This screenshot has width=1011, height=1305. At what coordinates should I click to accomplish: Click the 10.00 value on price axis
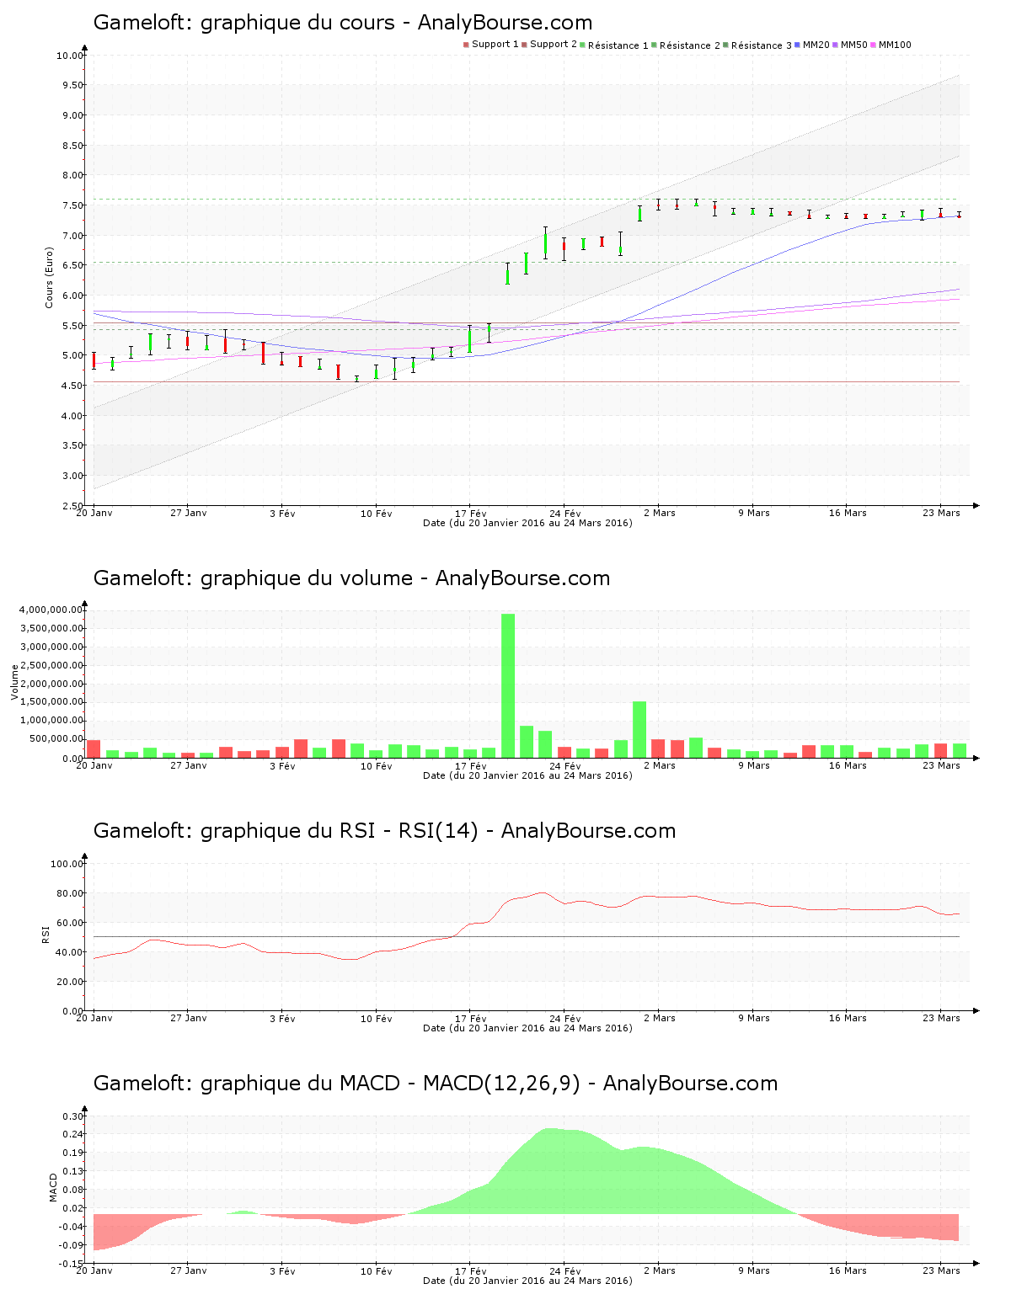click(69, 56)
